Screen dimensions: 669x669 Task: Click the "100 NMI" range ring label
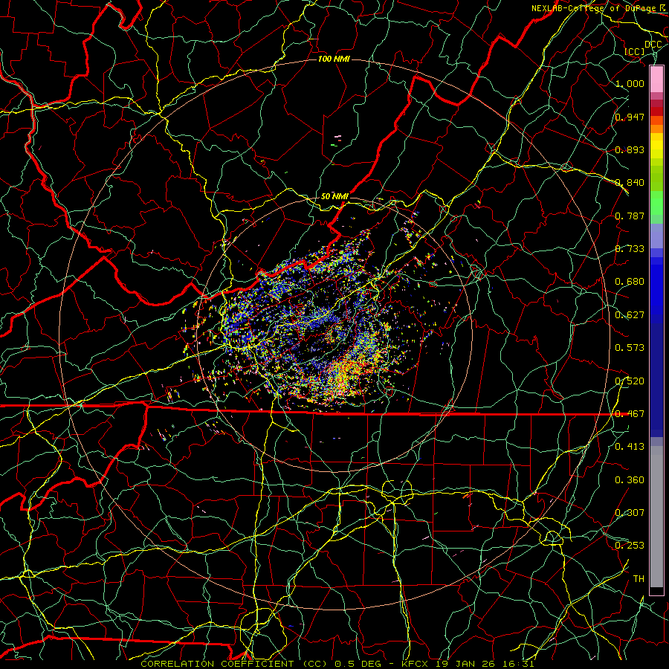(334, 59)
